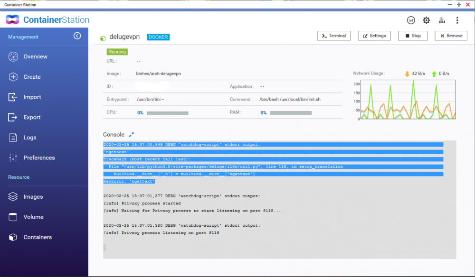Screen dimensions: 475x277
Task: Click the command value /bin/bash init.sh
Action: 290,99
